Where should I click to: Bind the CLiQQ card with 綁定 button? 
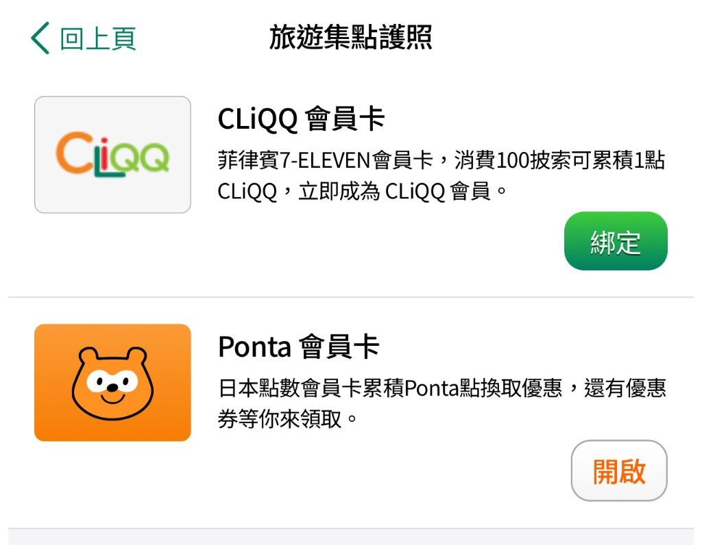[x=616, y=241]
